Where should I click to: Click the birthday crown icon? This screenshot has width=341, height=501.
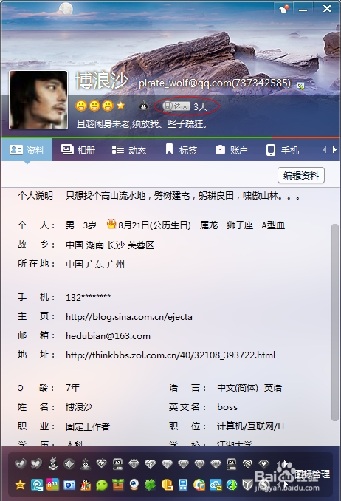coord(111,225)
